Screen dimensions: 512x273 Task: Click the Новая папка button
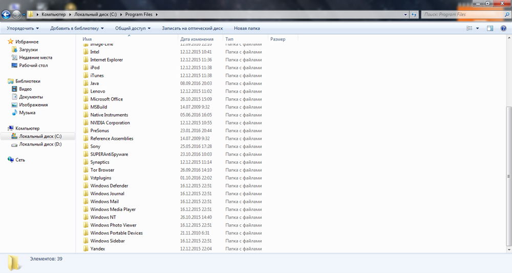247,28
